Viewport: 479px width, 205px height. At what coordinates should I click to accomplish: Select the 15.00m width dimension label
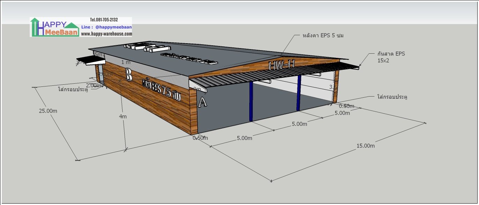tap(365, 146)
